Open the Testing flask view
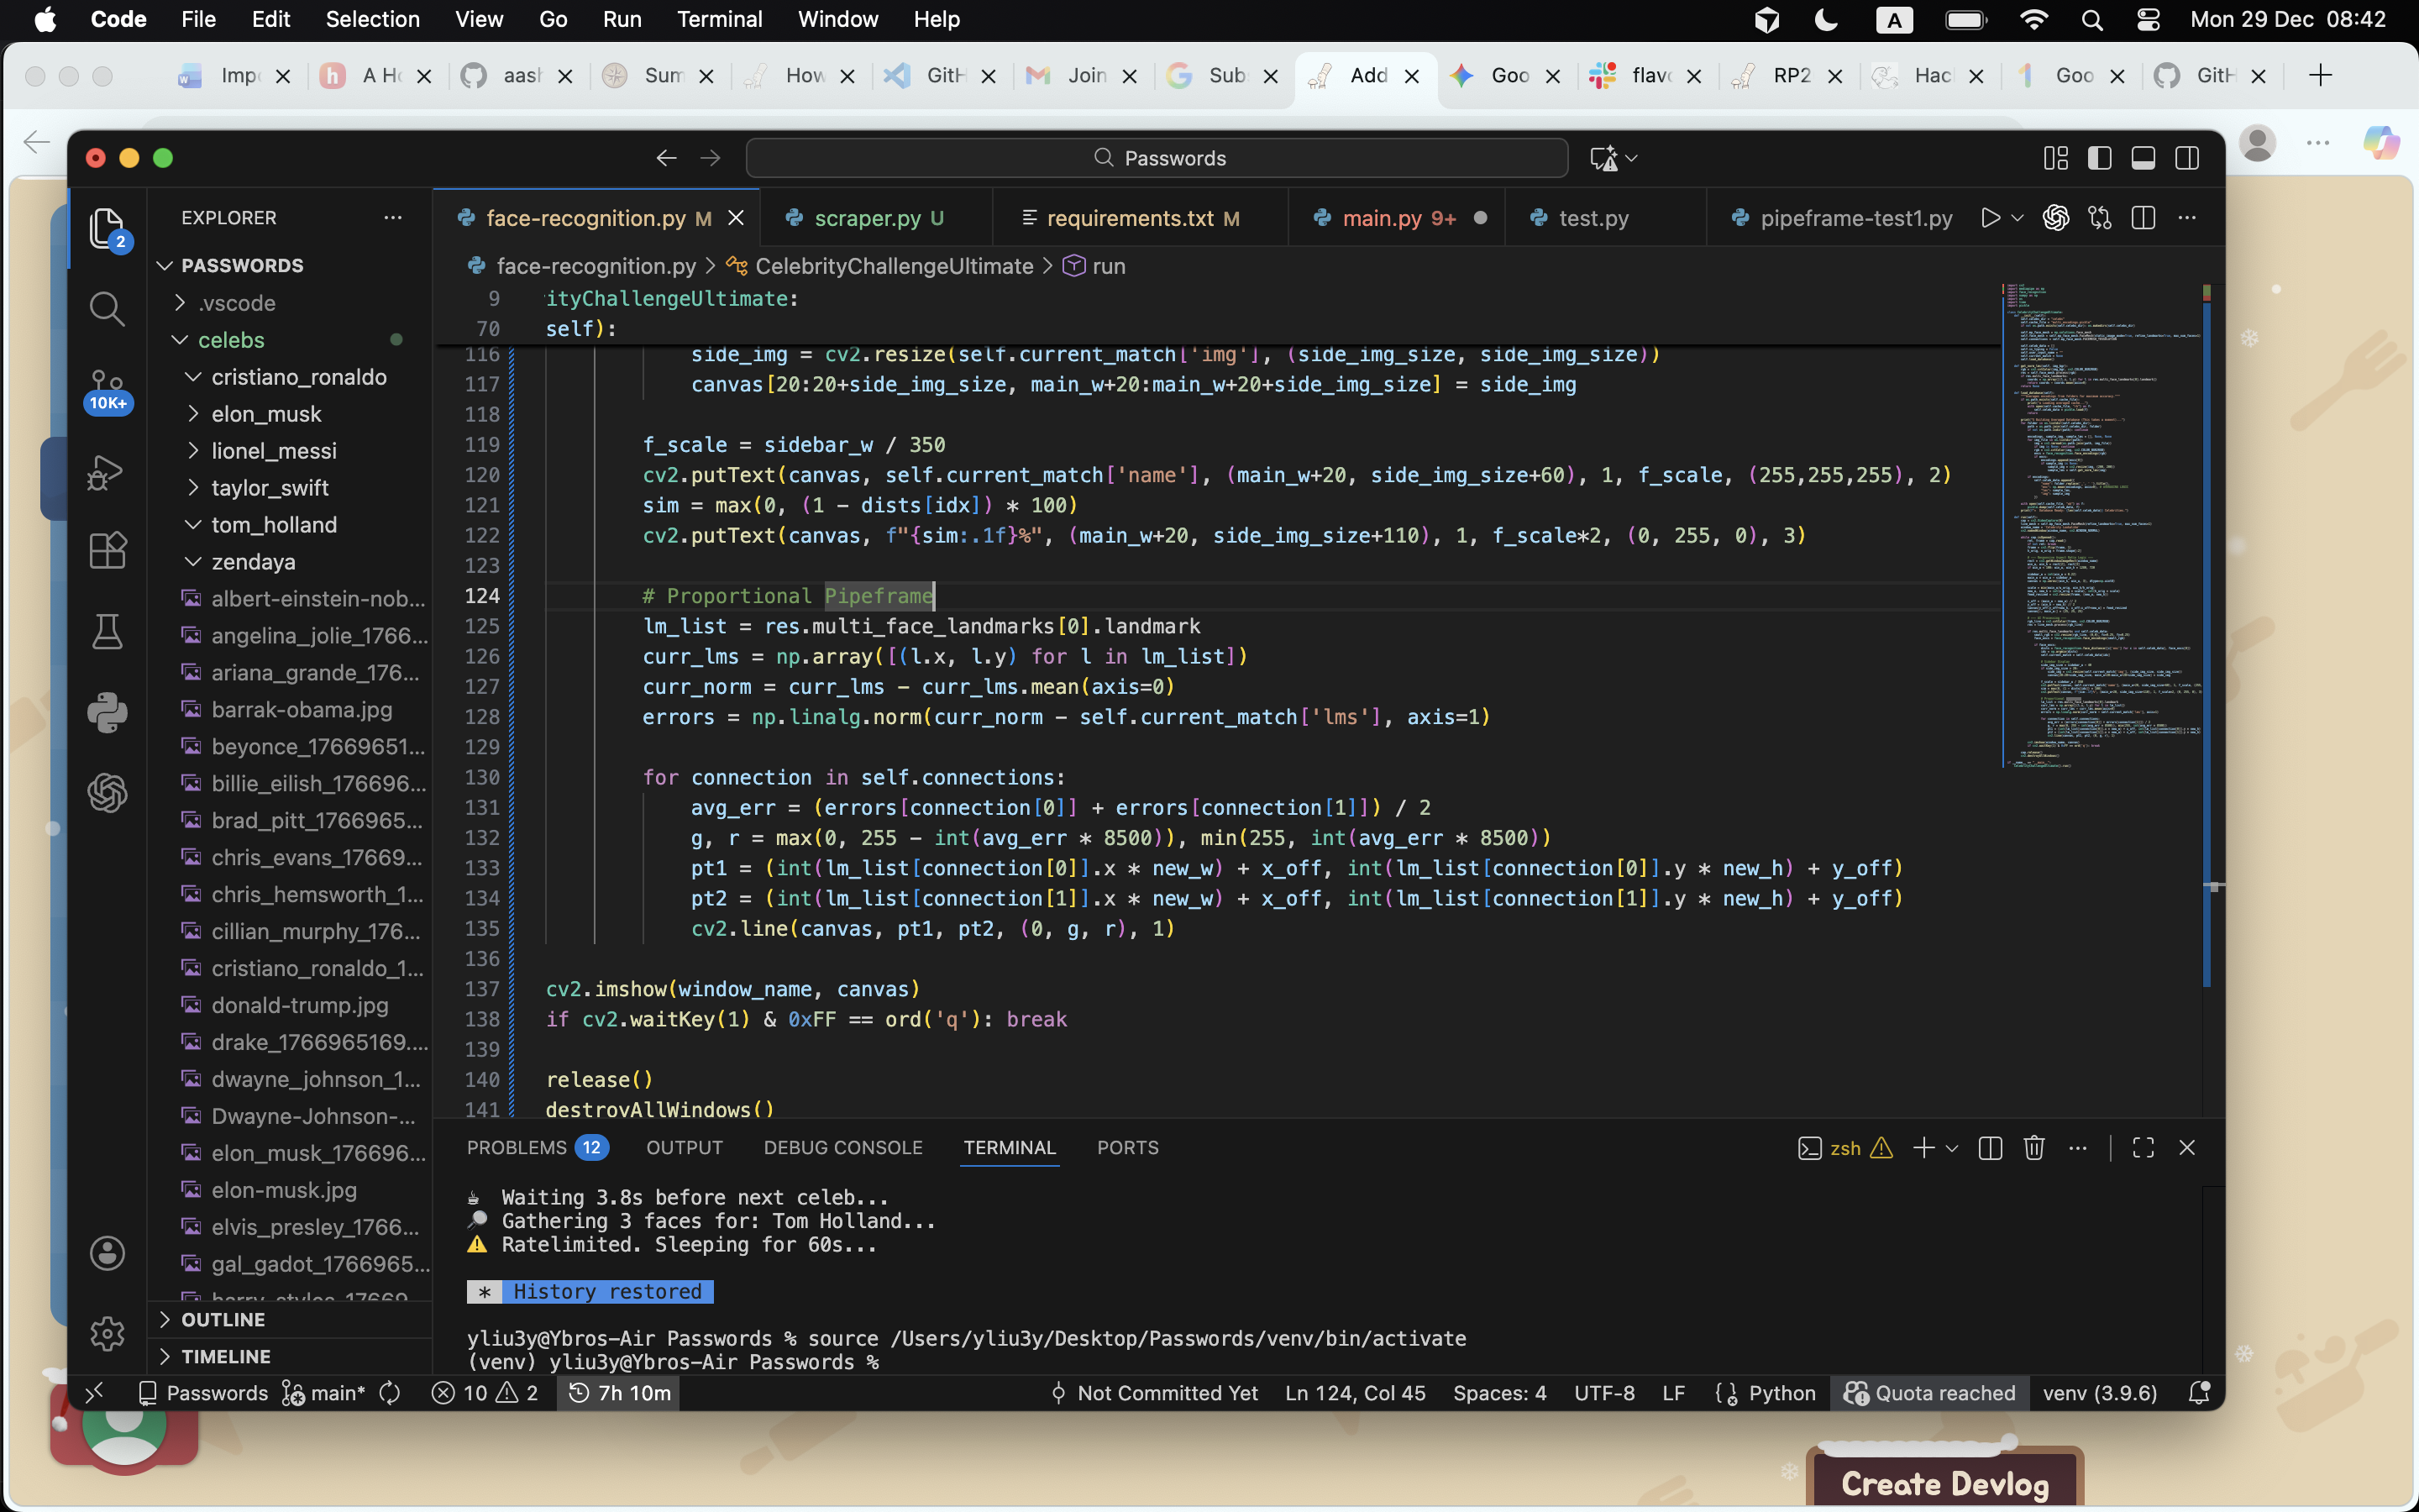This screenshot has width=2419, height=1512. [107, 632]
